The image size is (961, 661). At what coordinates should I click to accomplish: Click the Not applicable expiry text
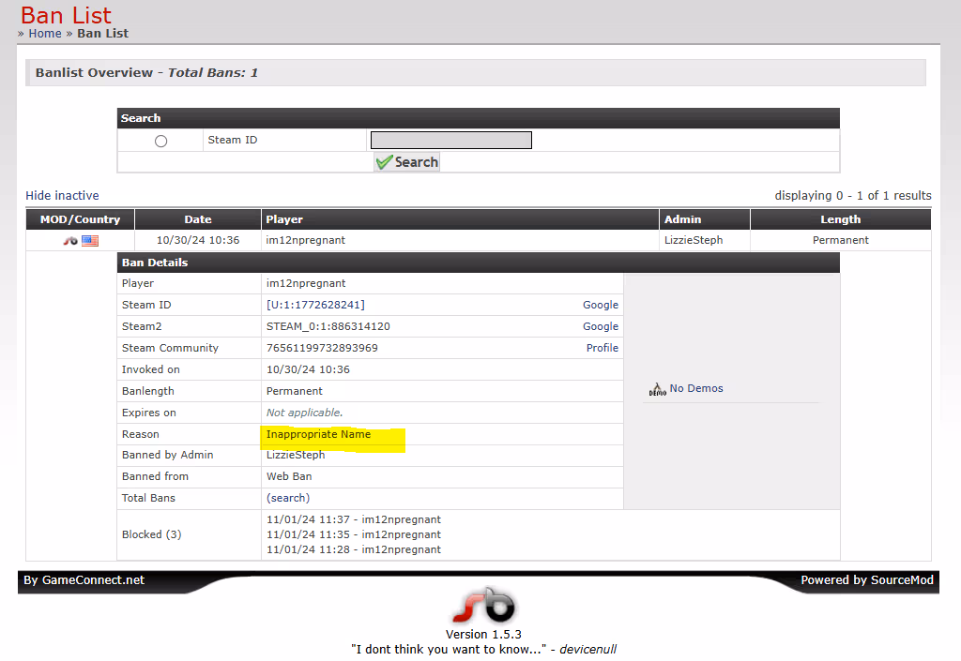[305, 413]
